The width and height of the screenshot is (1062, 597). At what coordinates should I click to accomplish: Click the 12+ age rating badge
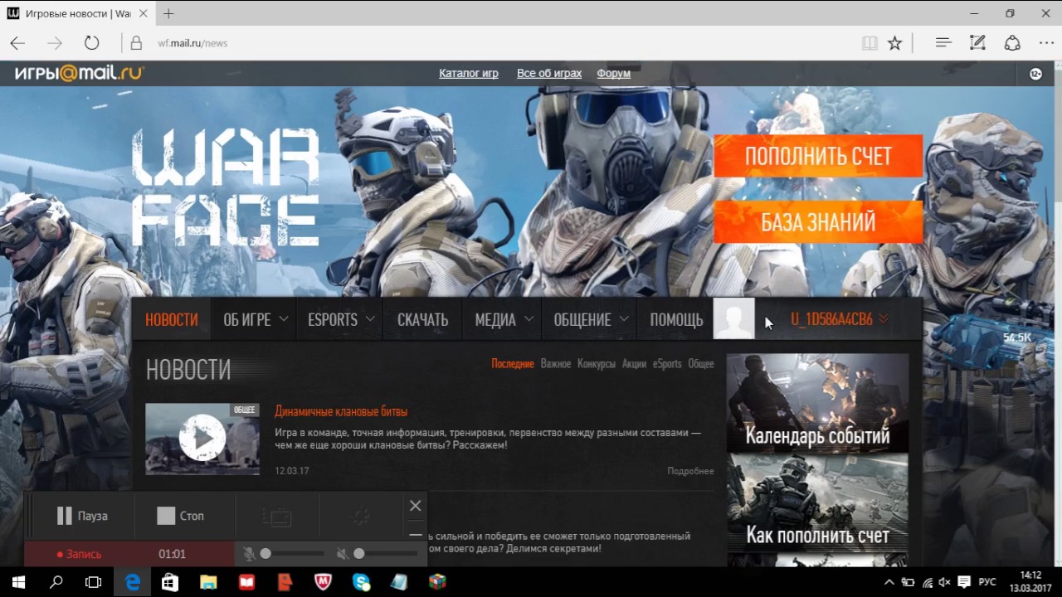1035,74
